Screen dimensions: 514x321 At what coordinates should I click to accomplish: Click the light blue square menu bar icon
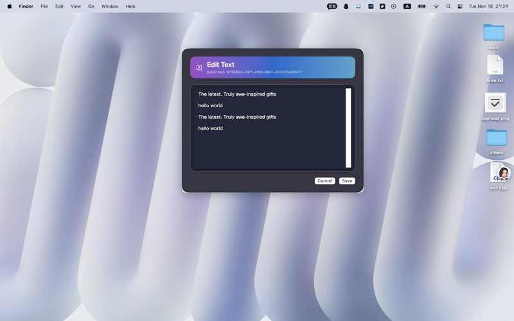359,6
